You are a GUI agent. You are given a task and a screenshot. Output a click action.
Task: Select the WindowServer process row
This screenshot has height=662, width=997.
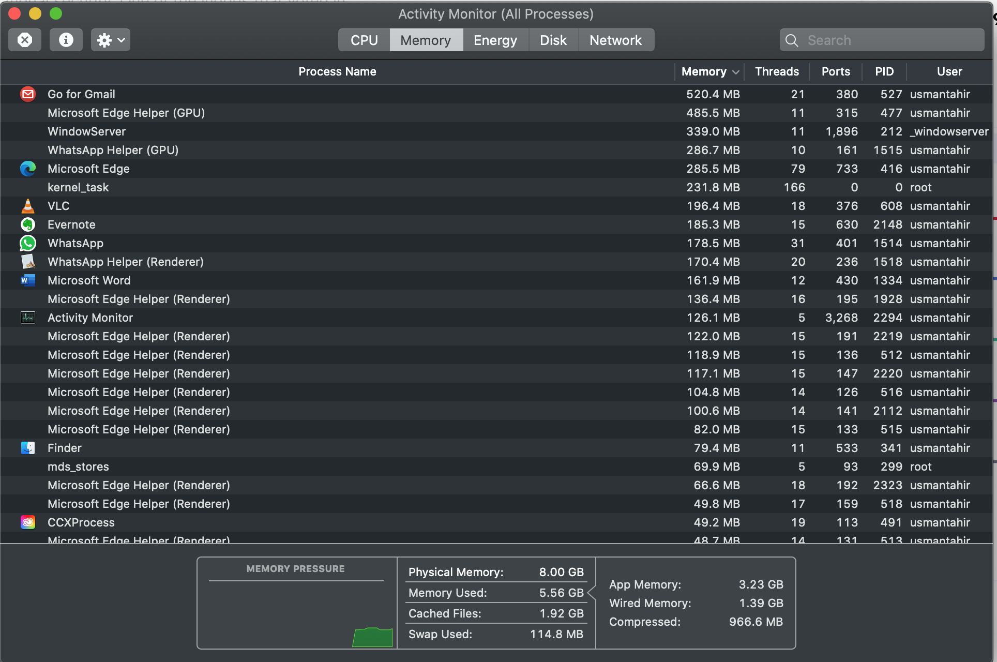[x=496, y=131]
